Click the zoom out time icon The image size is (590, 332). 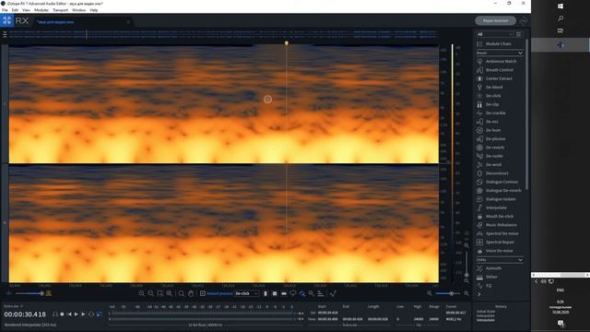point(150,293)
